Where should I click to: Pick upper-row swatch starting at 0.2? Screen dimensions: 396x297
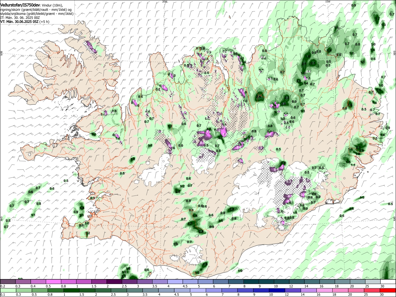[x=8, y=282]
